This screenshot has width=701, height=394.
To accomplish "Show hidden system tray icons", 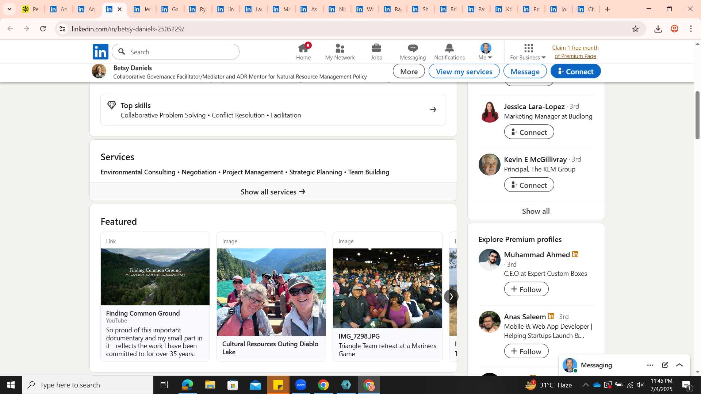I will click(586, 385).
